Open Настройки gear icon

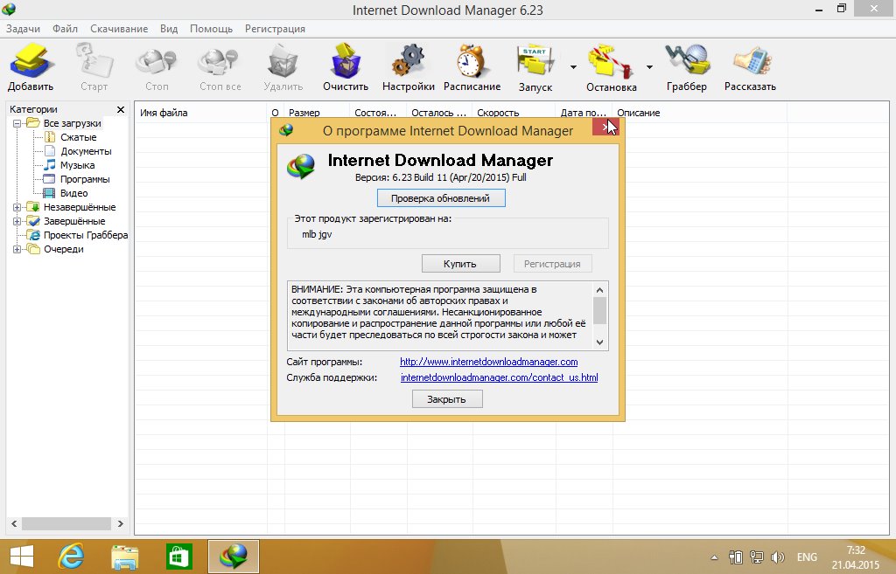408,61
